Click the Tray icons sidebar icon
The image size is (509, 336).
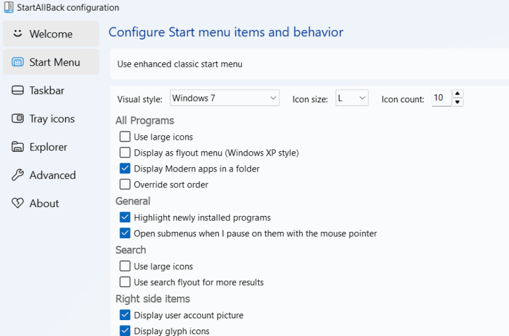click(18, 118)
